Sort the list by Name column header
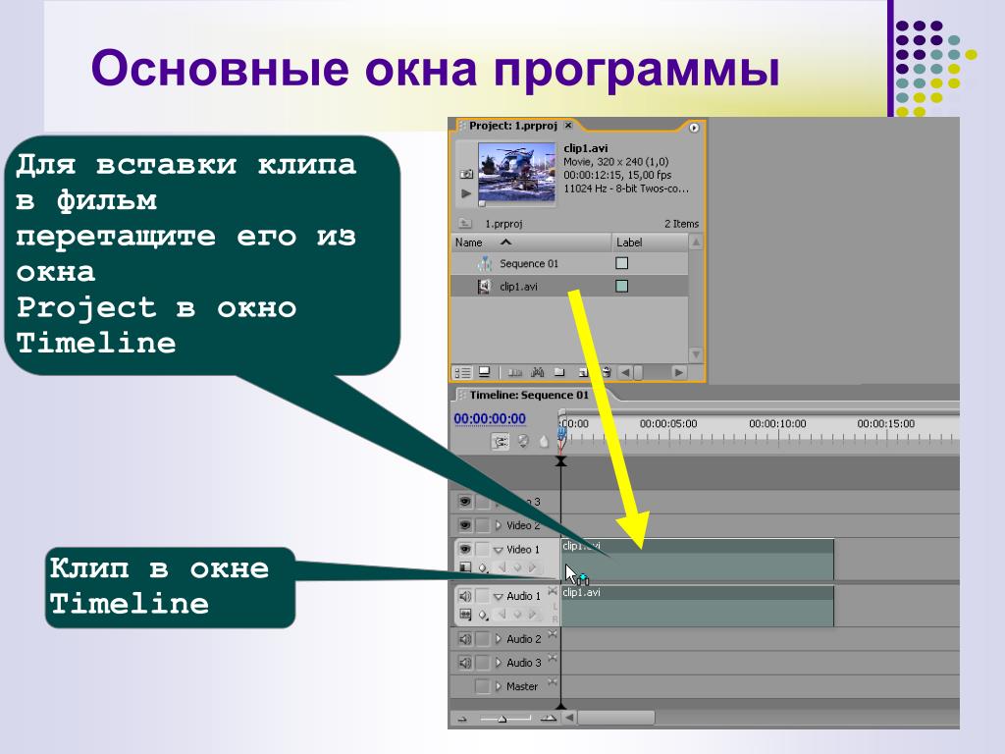Image resolution: width=1005 pixels, height=754 pixels. pyautogui.click(x=531, y=242)
